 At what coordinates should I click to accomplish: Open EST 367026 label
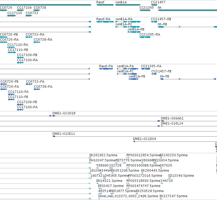click(166, 165)
